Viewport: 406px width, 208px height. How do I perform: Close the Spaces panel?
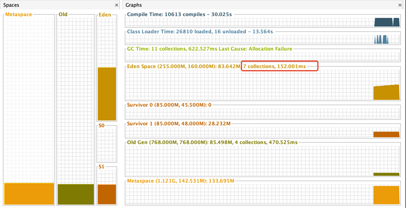coord(117,5)
